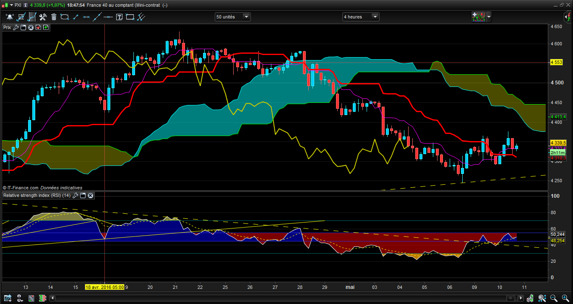
Task: Select the trend line drawing tool
Action: point(21,17)
